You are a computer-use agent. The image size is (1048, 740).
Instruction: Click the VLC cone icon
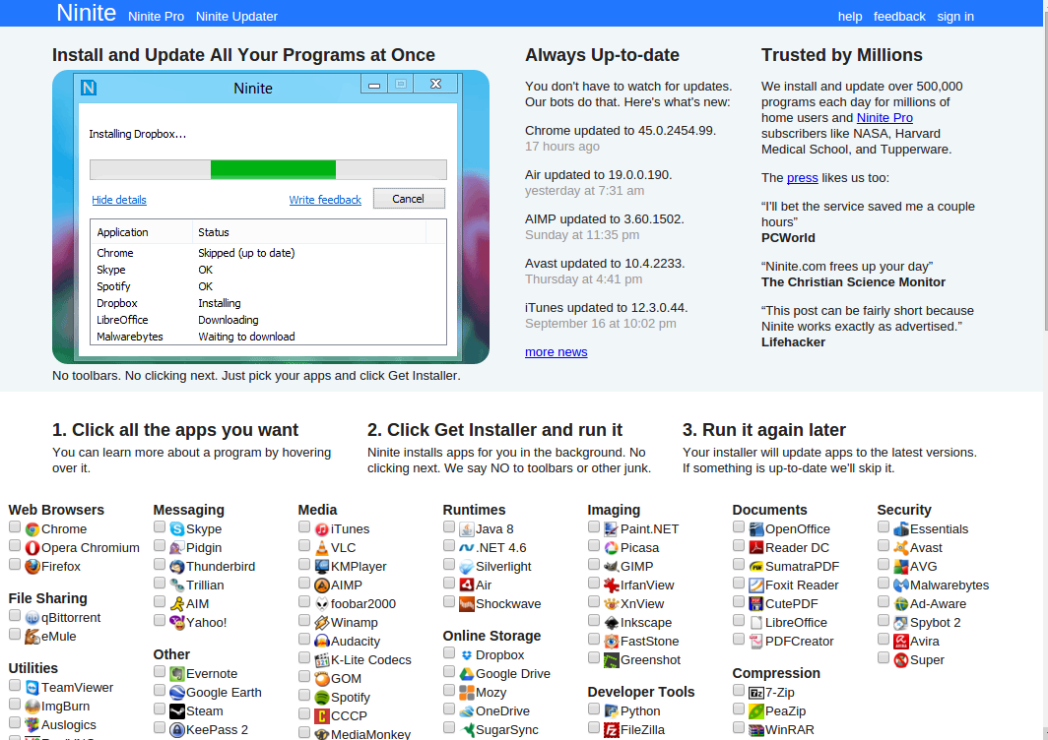coord(322,548)
